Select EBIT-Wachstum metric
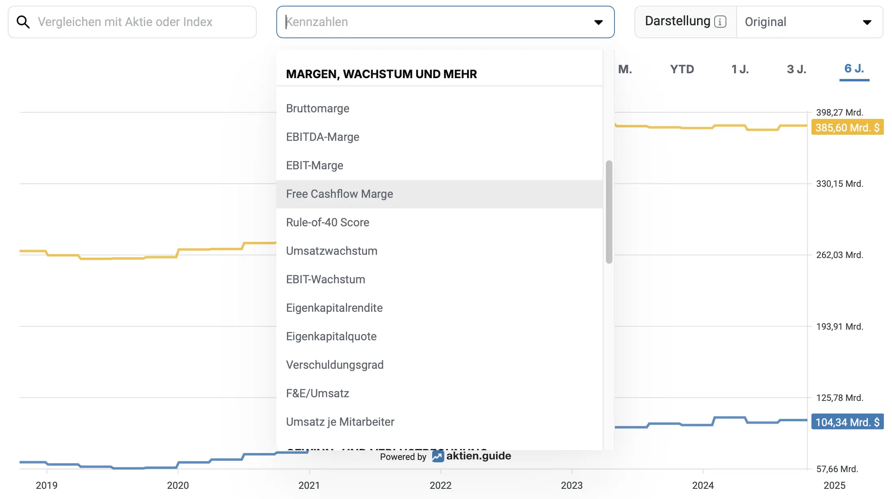 click(439, 280)
